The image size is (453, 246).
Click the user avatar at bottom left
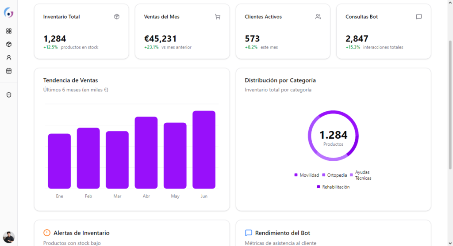point(9,237)
